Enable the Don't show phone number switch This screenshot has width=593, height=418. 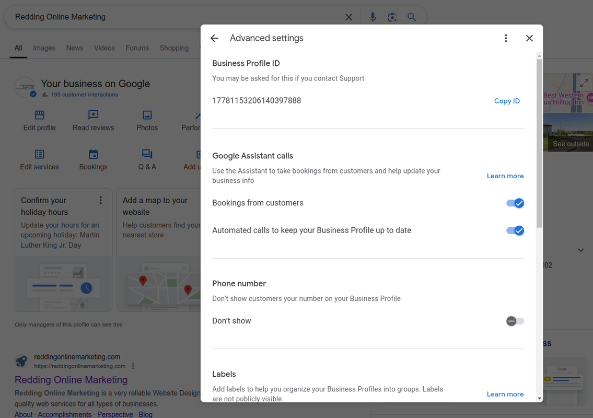(515, 321)
